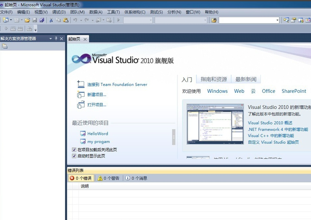Viewport: 311px width, 220px height.
Task: Expand the Undo history dropdown arrow
Action: coord(81,20)
